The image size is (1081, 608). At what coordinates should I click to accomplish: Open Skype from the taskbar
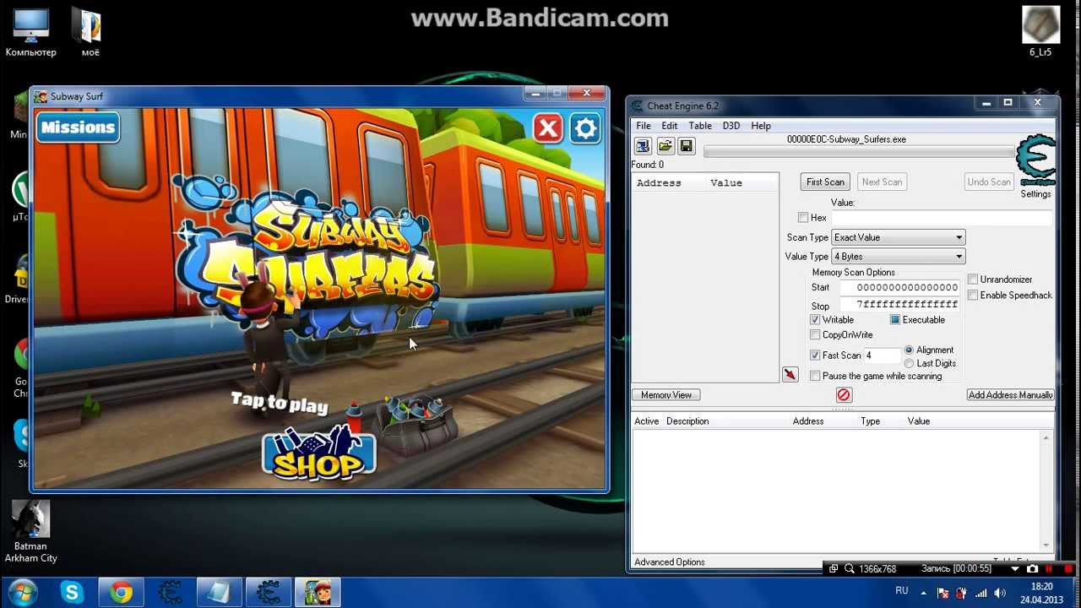pyautogui.click(x=72, y=593)
